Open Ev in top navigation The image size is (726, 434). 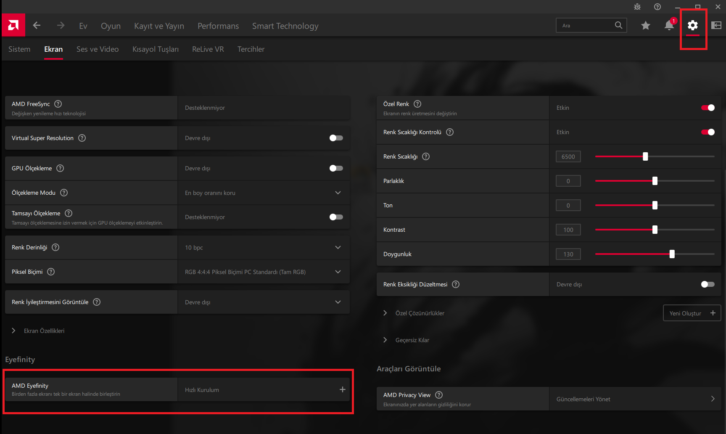coord(83,26)
